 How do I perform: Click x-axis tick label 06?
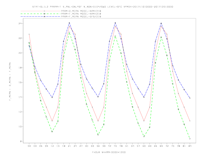click(41, 146)
